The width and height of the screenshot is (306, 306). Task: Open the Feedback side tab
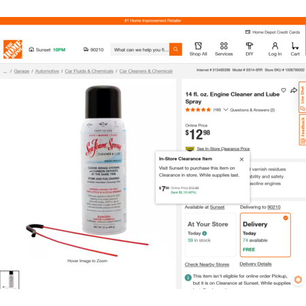303,129
